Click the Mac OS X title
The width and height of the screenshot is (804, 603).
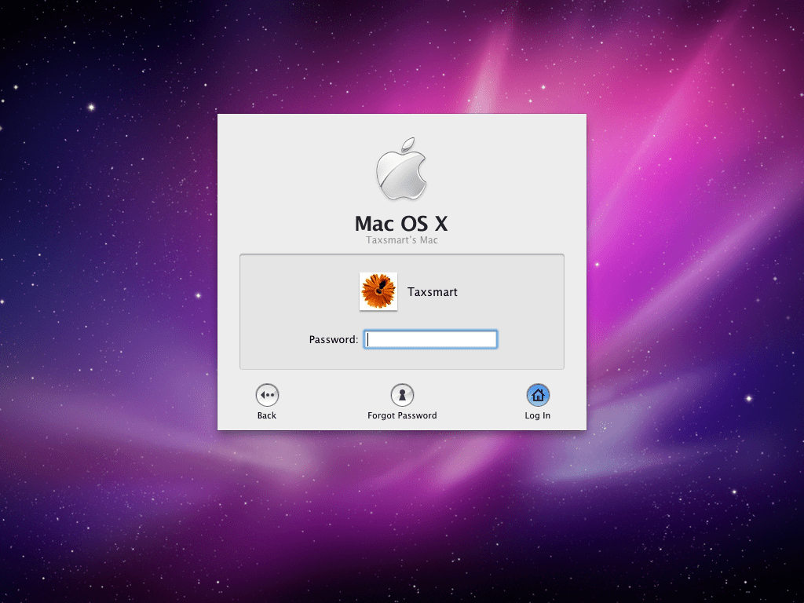coord(401,225)
